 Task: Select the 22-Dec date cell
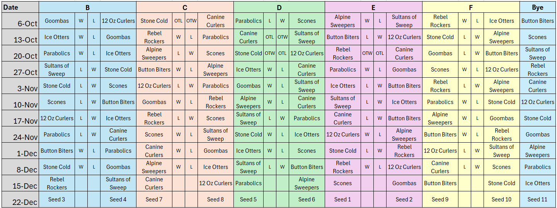(x=19, y=199)
